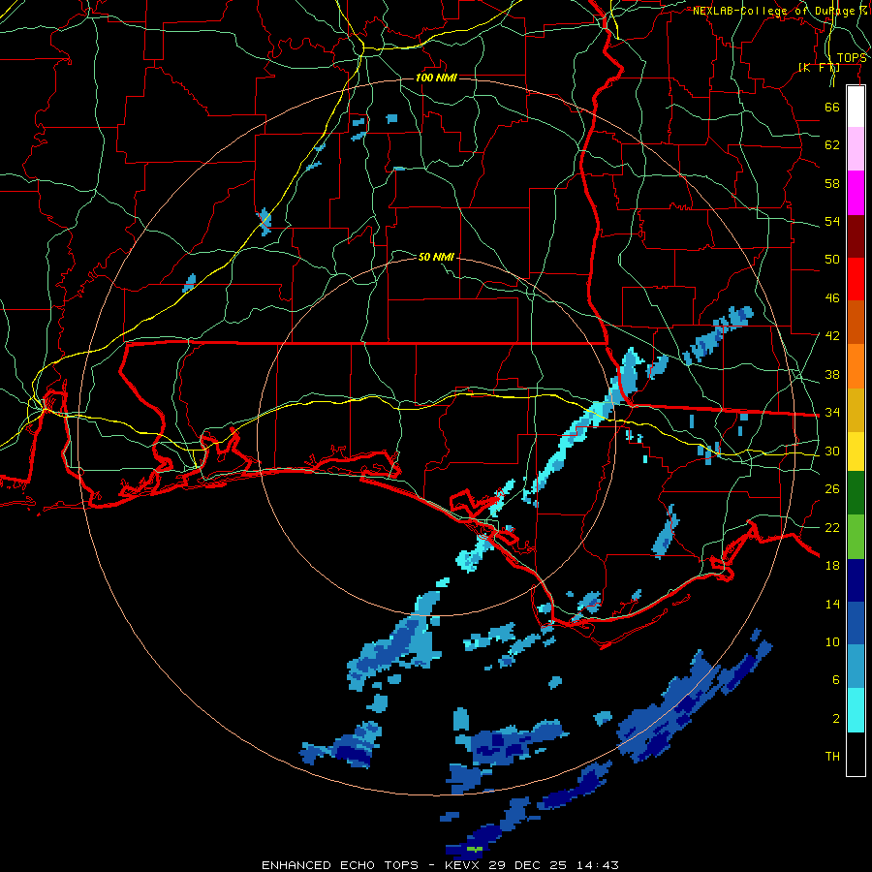Select the light steel-blue legend swatch
The width and height of the screenshot is (872, 872).
(x=856, y=667)
